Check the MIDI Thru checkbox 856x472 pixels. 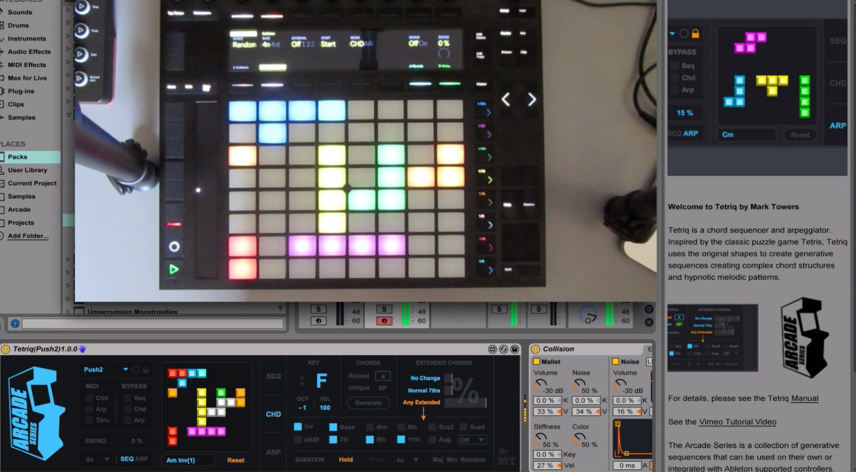(x=89, y=420)
